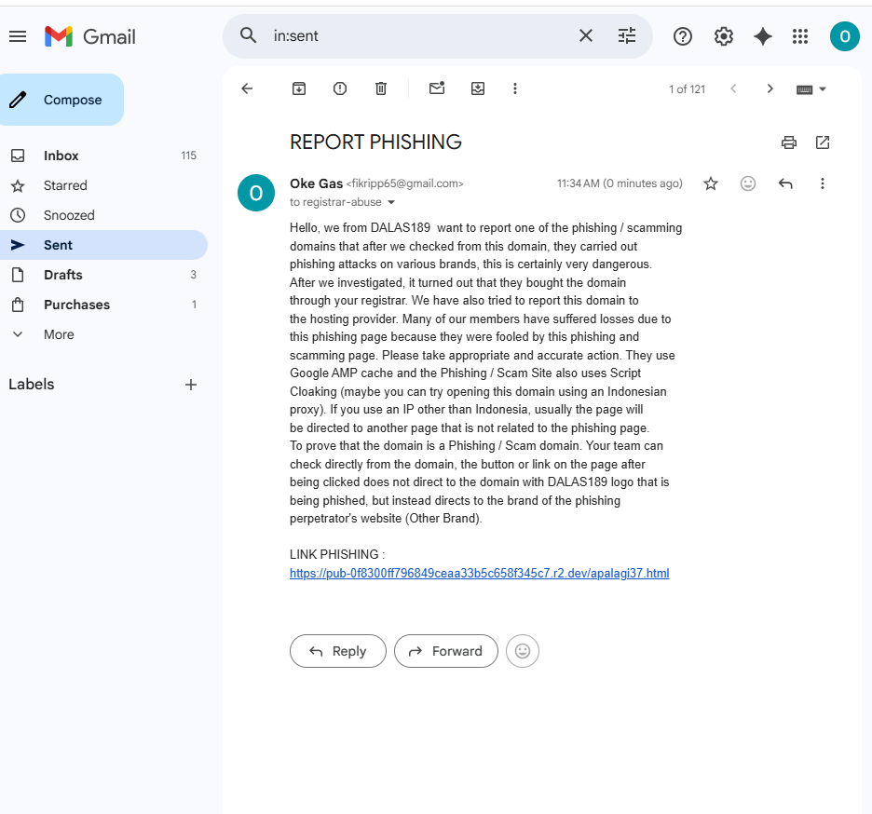
Task: Open the Gemini sparkle icon
Action: pyautogui.click(x=762, y=36)
